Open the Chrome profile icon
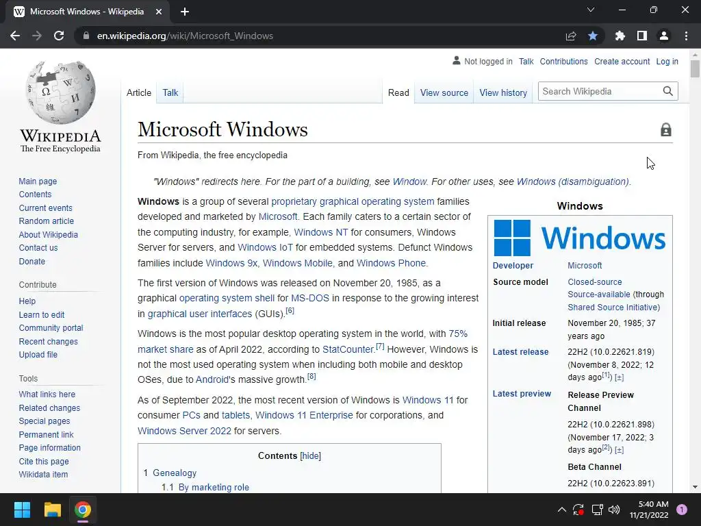 pos(664,36)
